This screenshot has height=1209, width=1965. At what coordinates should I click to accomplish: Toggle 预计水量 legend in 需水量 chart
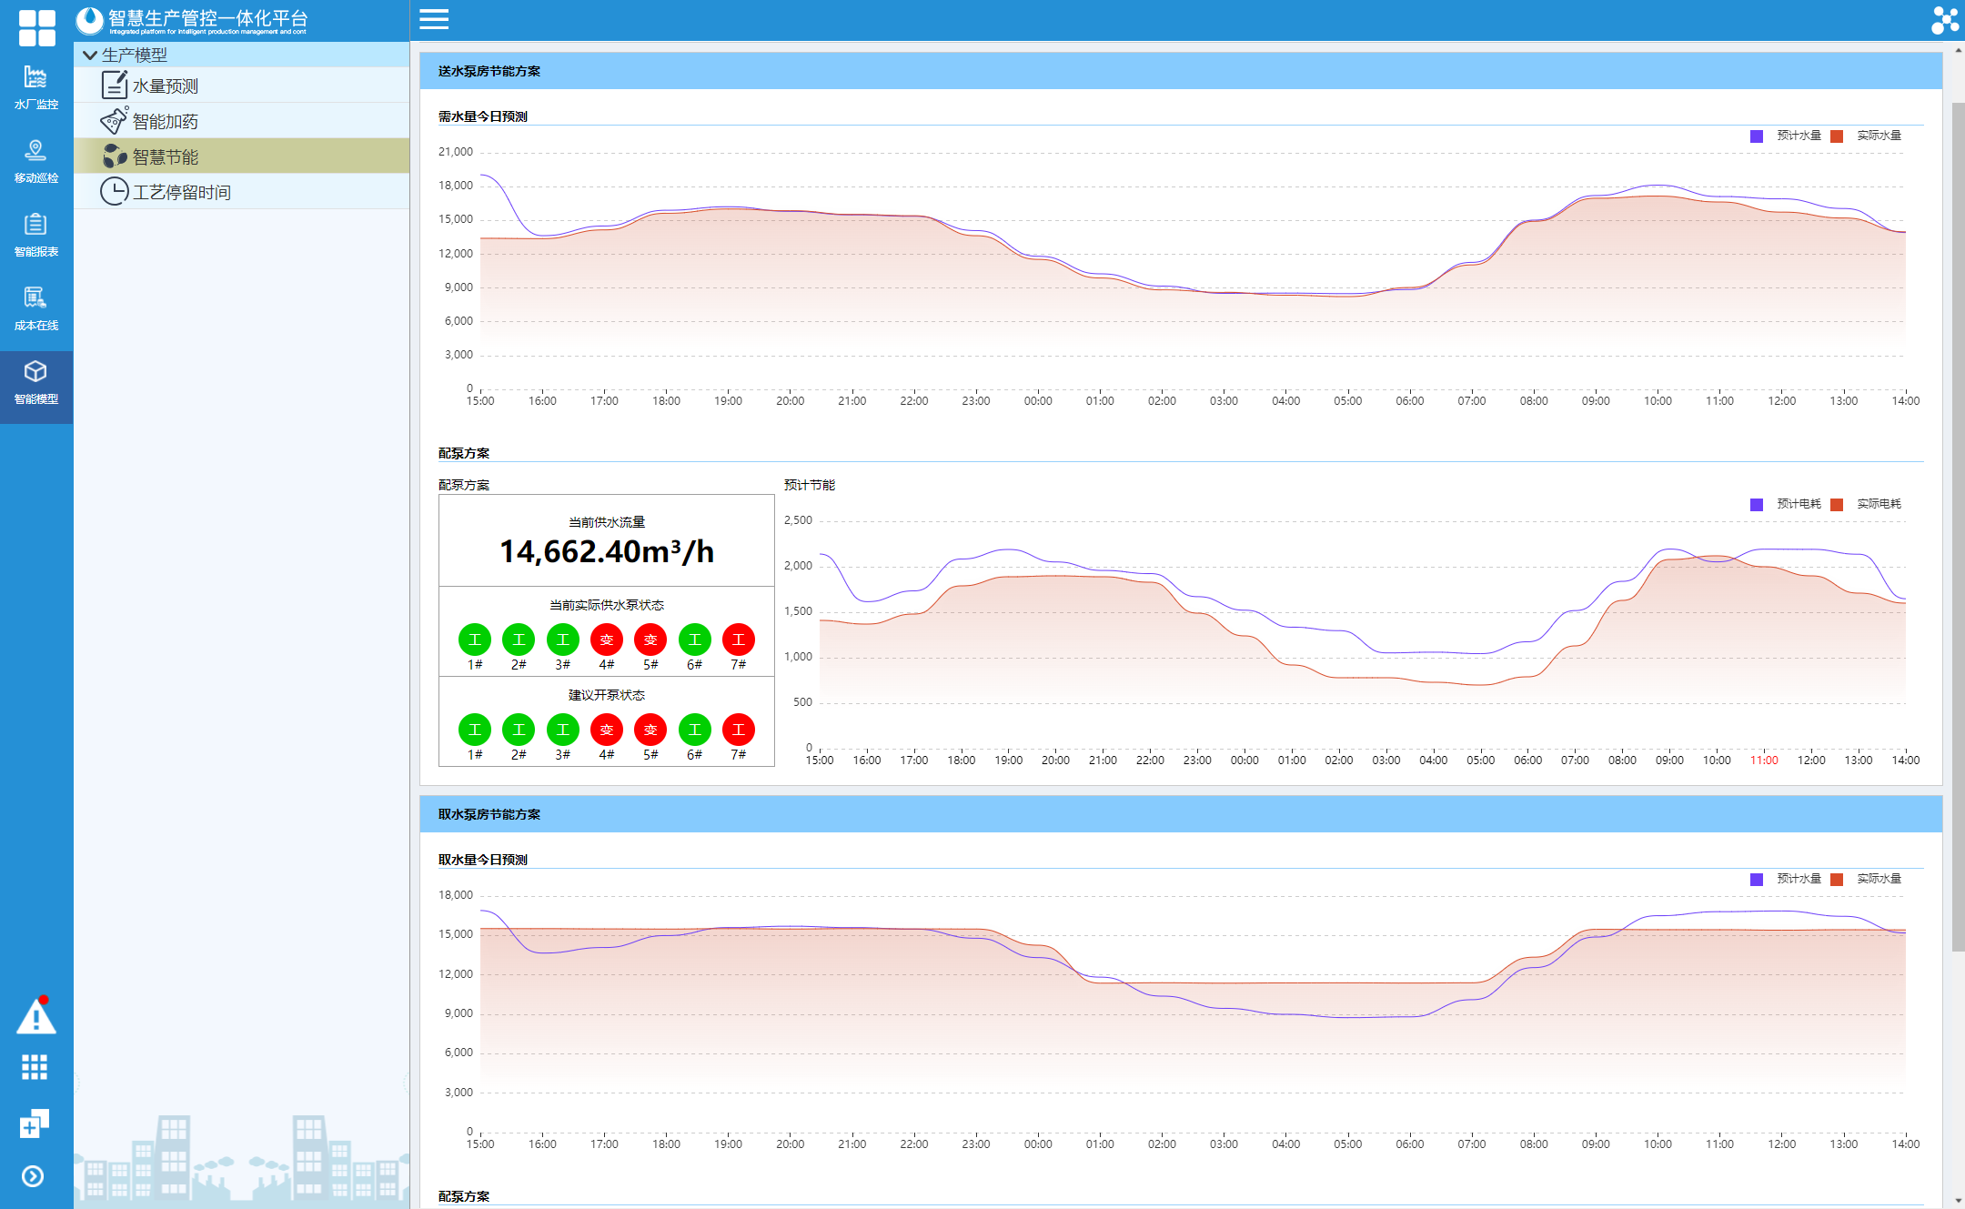click(1798, 136)
